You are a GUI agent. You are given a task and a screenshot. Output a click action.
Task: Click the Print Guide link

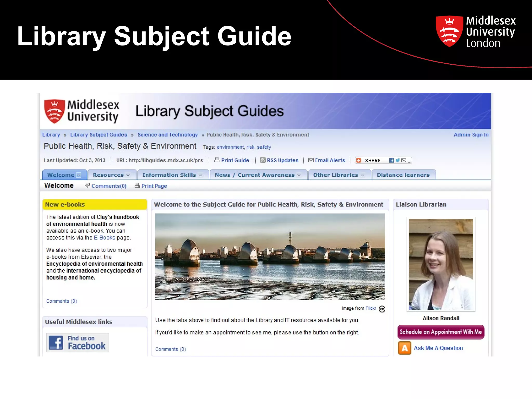[x=235, y=160]
